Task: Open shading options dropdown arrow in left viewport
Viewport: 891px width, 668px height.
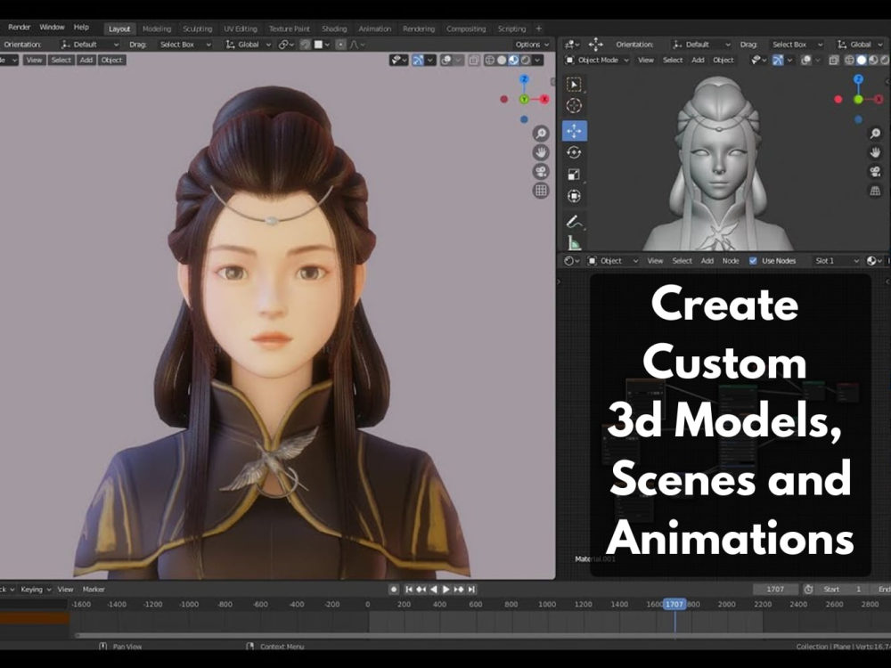Action: [x=537, y=61]
